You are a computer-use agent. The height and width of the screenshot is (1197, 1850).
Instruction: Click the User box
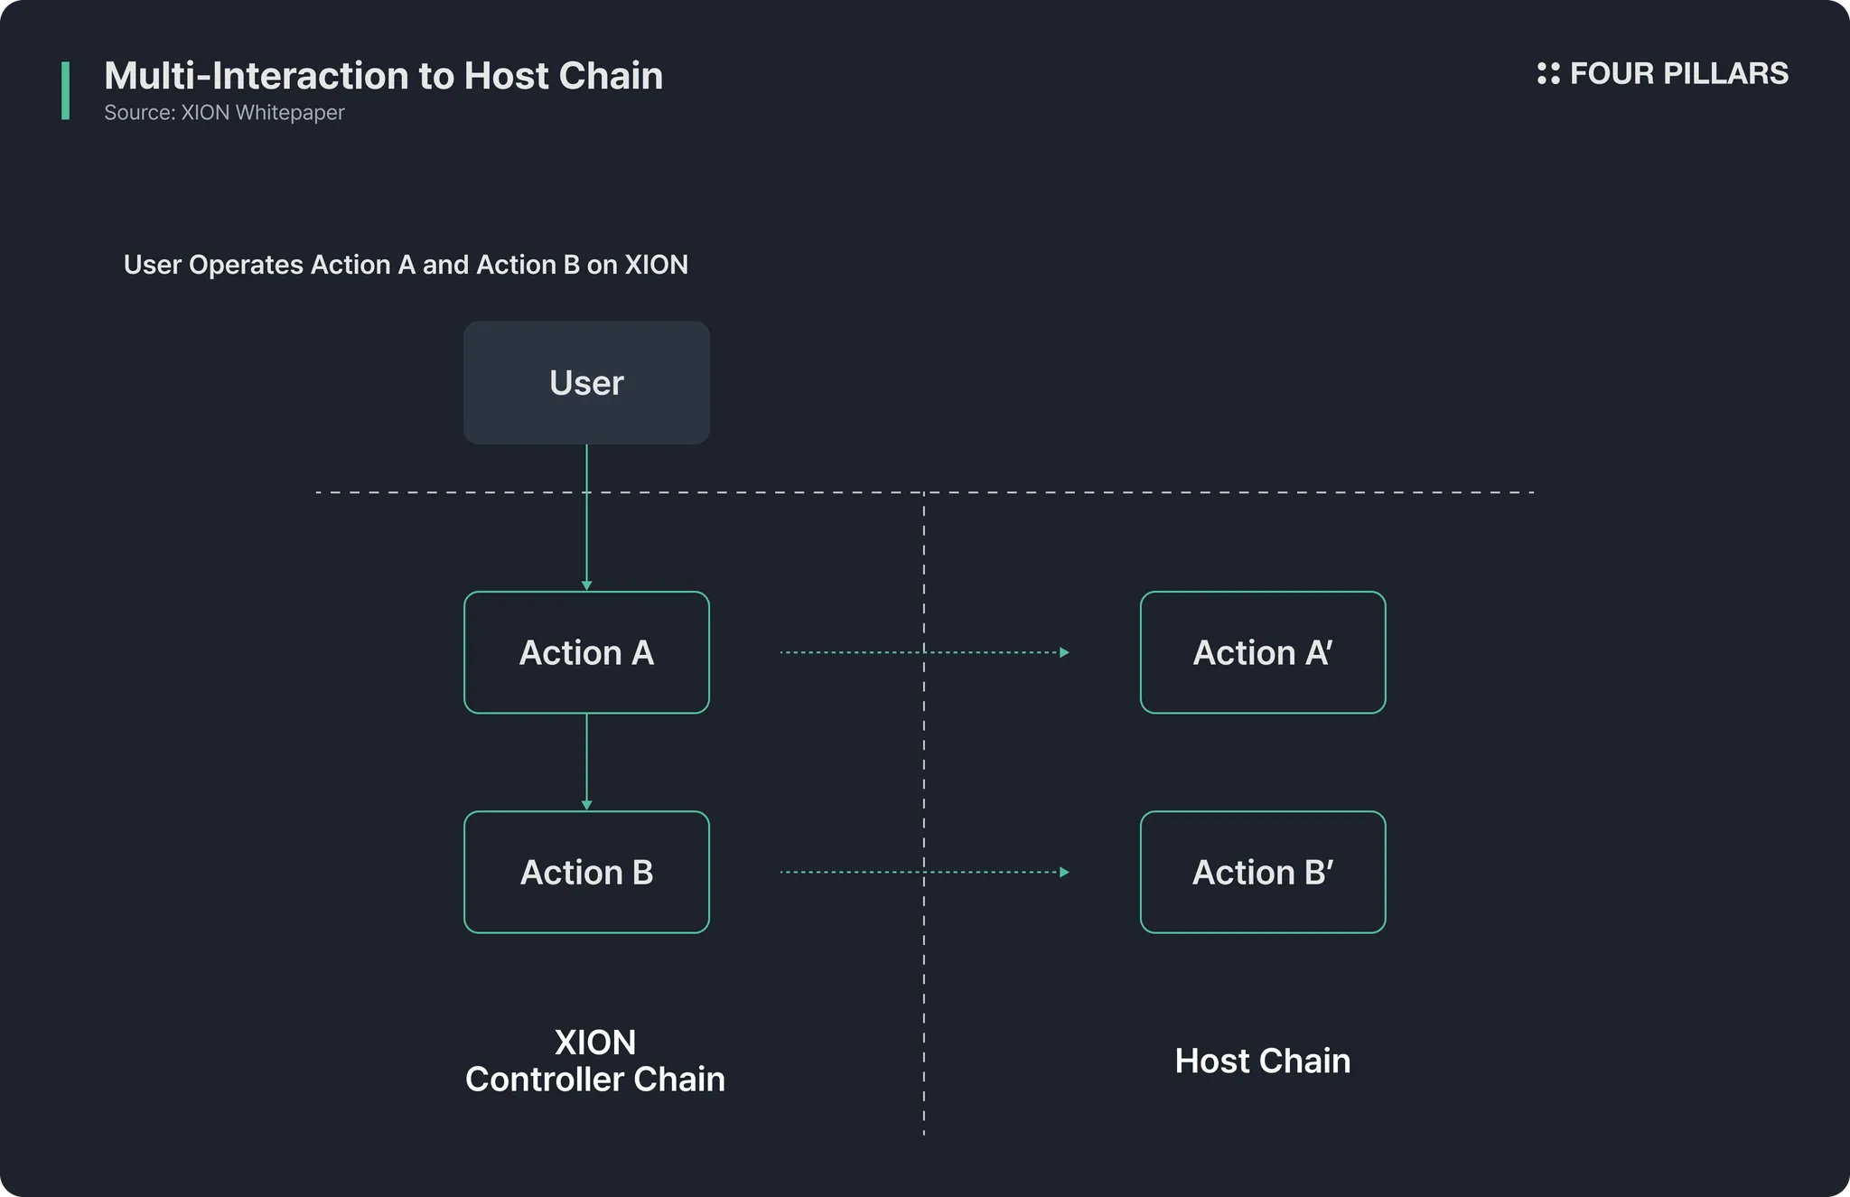click(x=586, y=382)
